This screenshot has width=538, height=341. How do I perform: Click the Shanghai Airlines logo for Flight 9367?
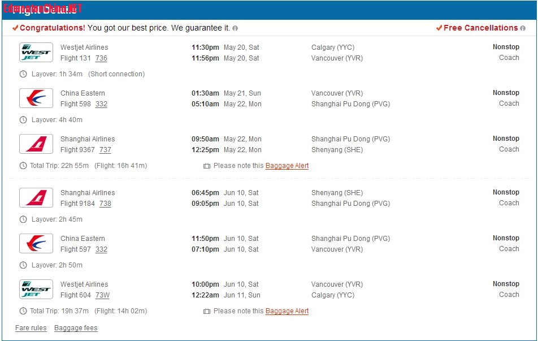coord(36,144)
